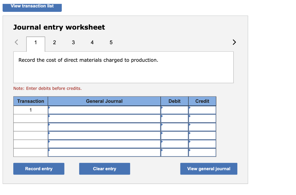Viewport: 296px width, 195px height.
Task: Open the second row General Journal account dropdown
Action: 104,119
